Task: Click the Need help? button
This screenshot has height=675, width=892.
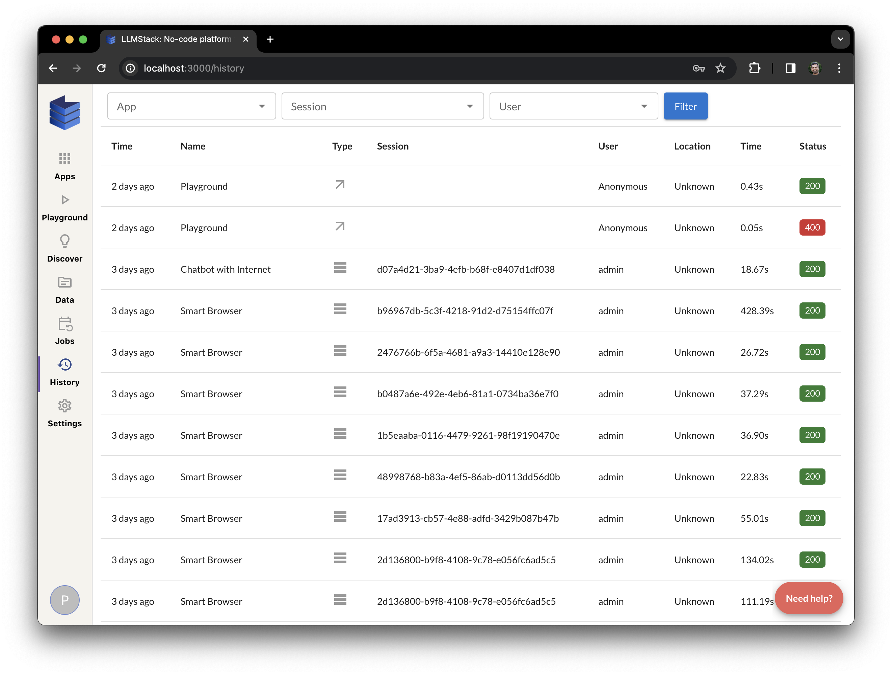Action: pyautogui.click(x=809, y=598)
